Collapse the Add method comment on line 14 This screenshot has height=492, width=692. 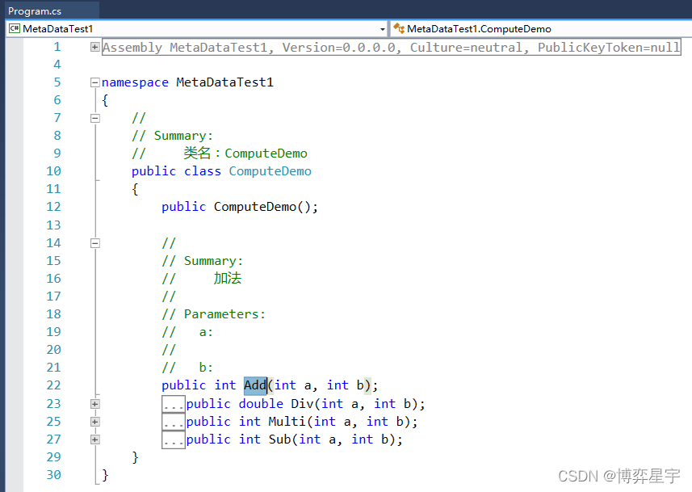[95, 242]
